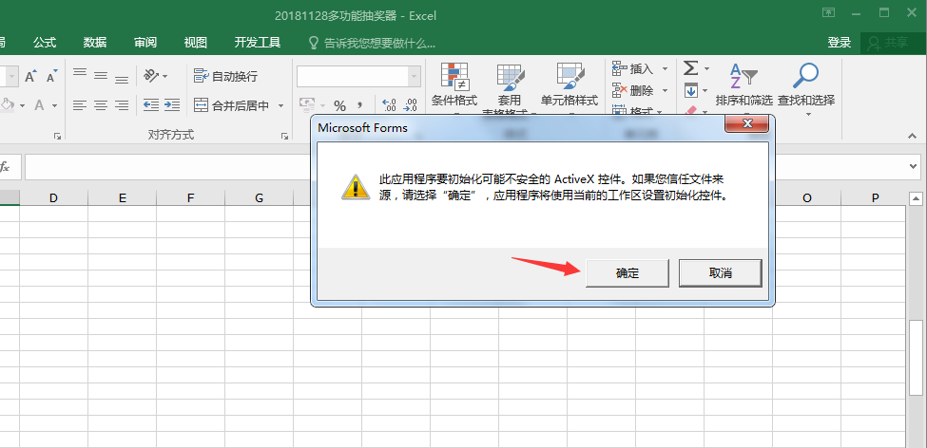Expand the Delete (删除) cells dropdown

point(665,90)
